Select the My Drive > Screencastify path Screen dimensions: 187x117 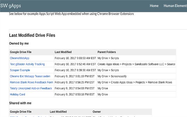click(x=112, y=76)
